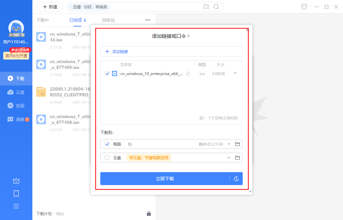Click the scheduled download clock icon

(236, 179)
